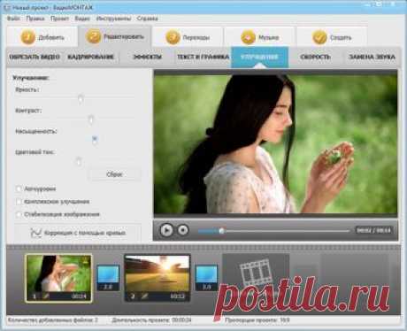Click the checkmark icon on the Создать tab

(319, 37)
